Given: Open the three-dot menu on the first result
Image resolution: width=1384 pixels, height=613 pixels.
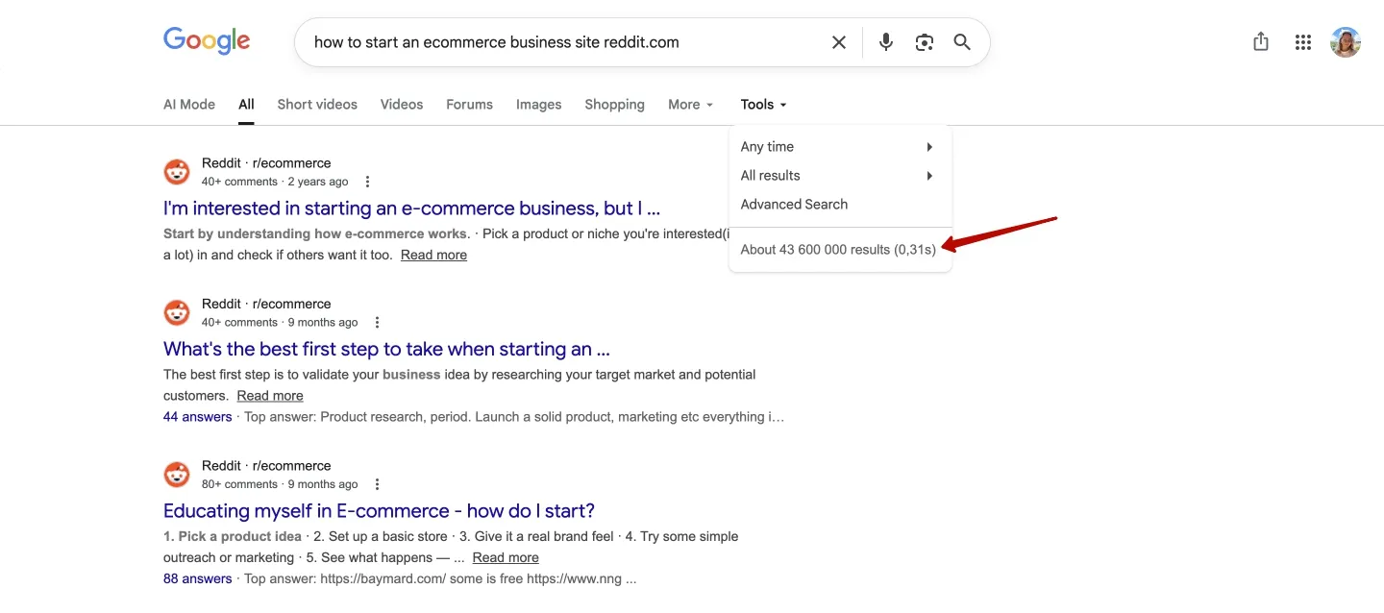Looking at the screenshot, I should pos(367,181).
